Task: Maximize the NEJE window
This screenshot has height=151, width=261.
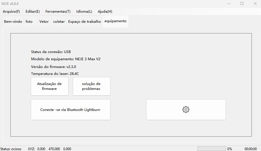Action: 242,3
